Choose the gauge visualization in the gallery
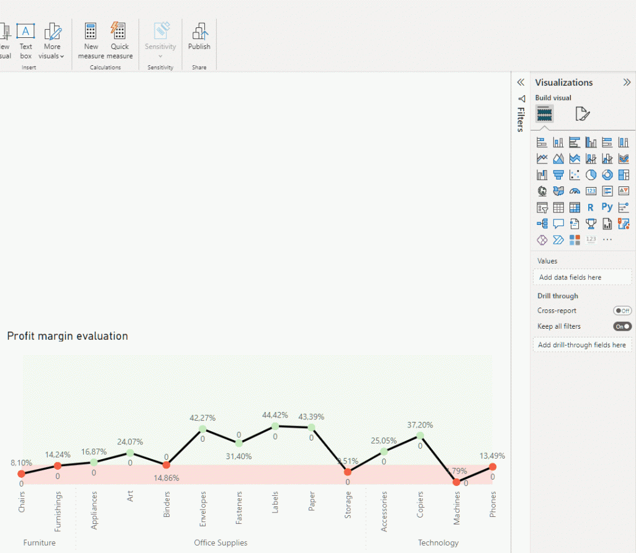The height and width of the screenshot is (553, 636). pos(575,191)
